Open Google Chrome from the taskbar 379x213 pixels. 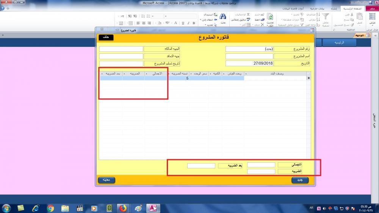[51, 208]
